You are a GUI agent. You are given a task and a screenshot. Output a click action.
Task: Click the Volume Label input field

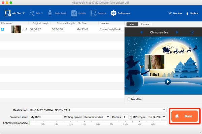click(x=46, y=117)
